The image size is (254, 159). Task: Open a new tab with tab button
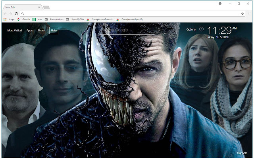coord(46,8)
